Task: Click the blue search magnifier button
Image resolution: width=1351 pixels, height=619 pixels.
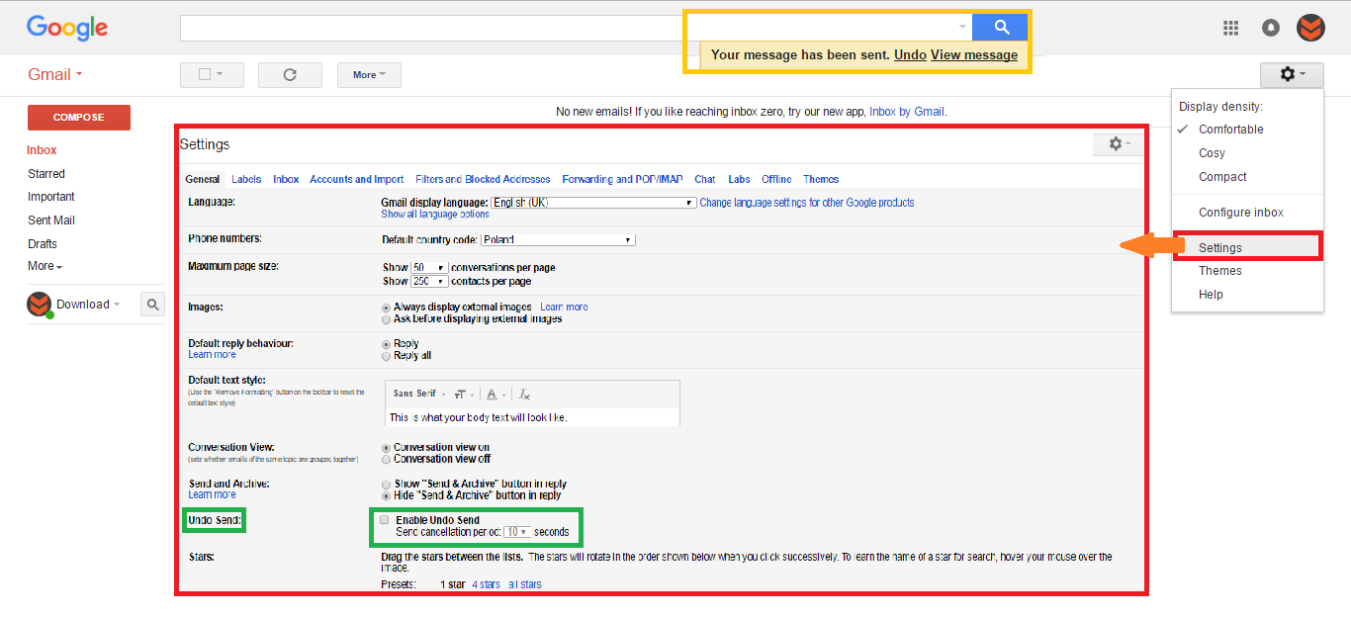Action: click(1001, 28)
